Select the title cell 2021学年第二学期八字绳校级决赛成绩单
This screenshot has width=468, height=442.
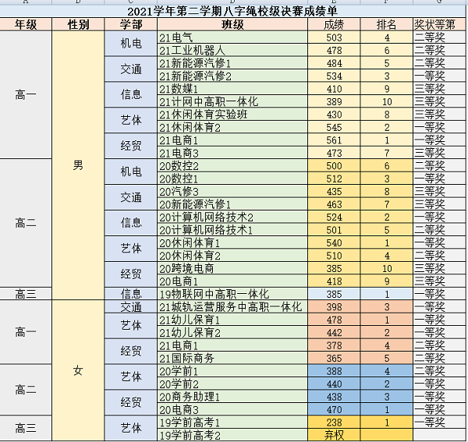click(234, 12)
